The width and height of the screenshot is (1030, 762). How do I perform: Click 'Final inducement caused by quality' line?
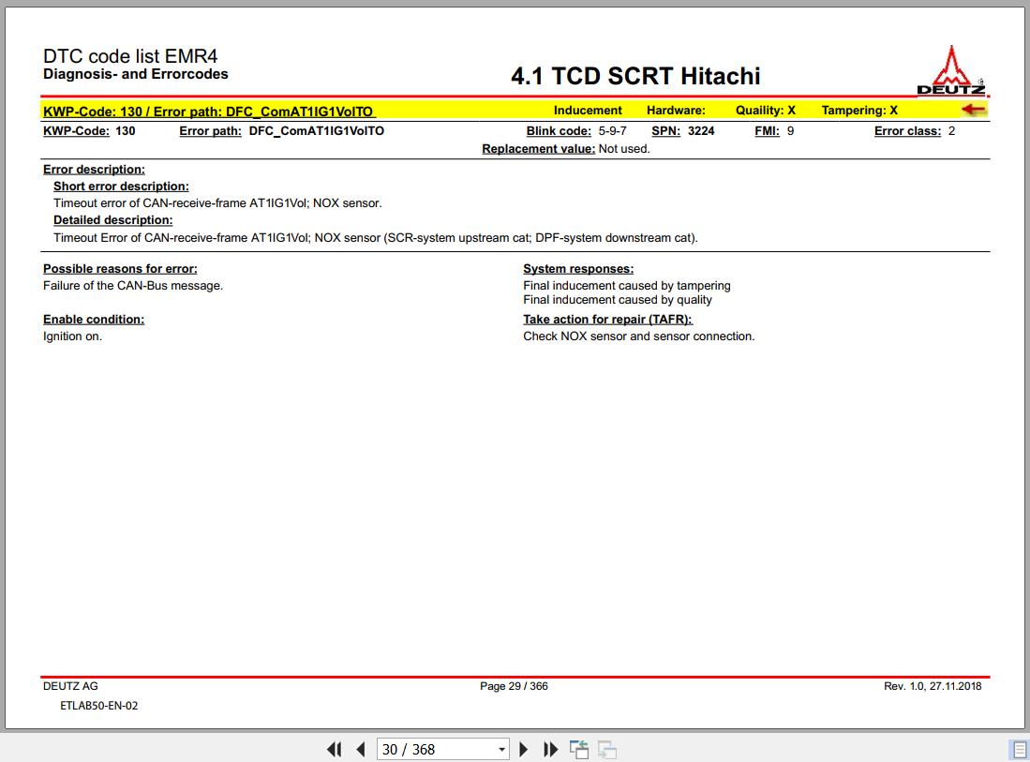point(618,300)
